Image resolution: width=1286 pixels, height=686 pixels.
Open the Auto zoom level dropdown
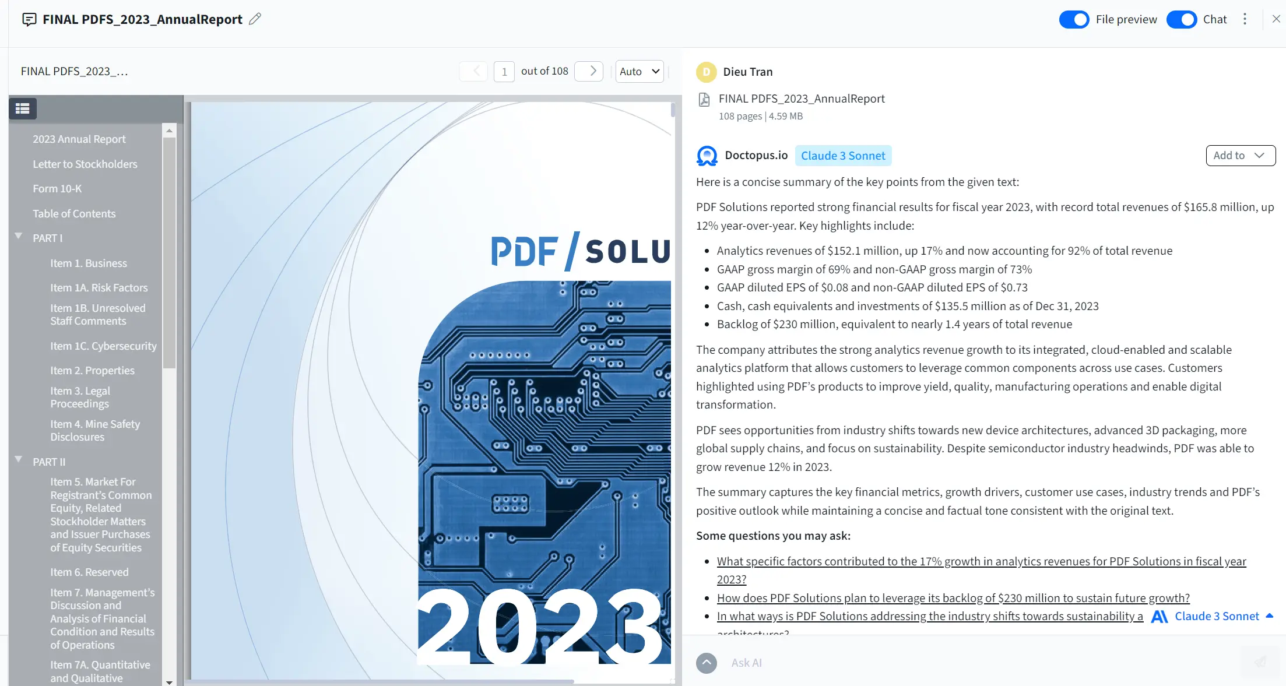click(640, 71)
